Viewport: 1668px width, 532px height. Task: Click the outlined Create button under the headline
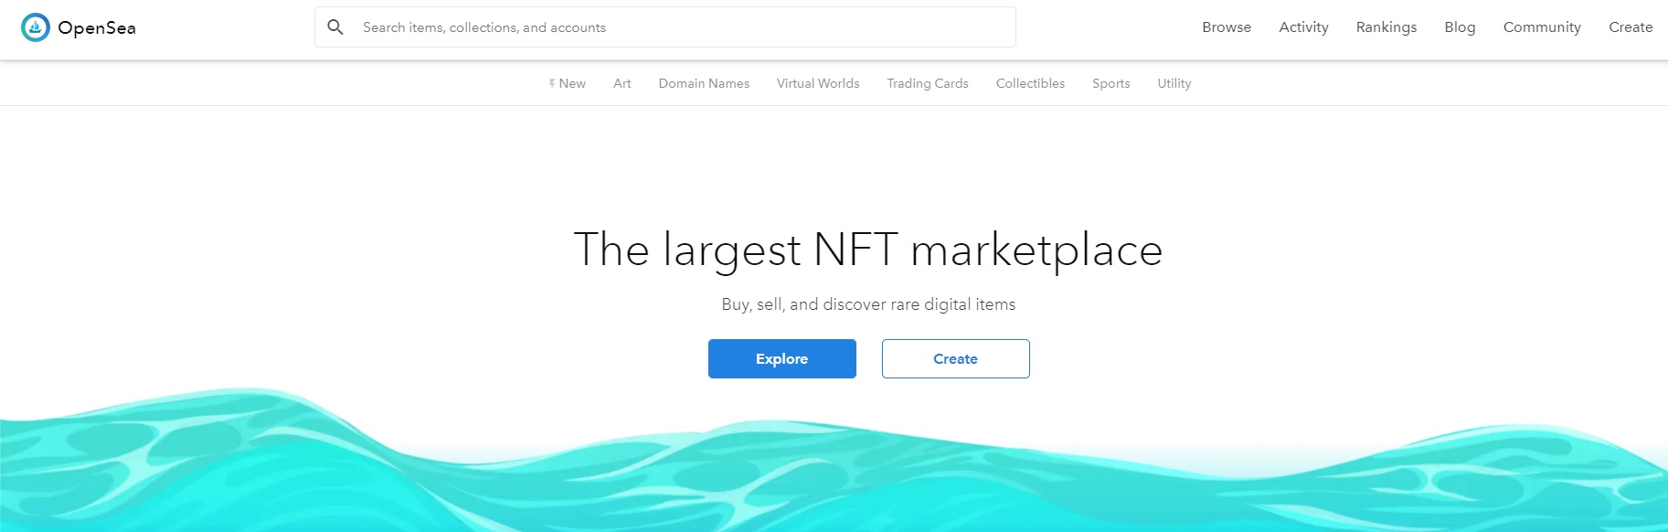tap(956, 358)
